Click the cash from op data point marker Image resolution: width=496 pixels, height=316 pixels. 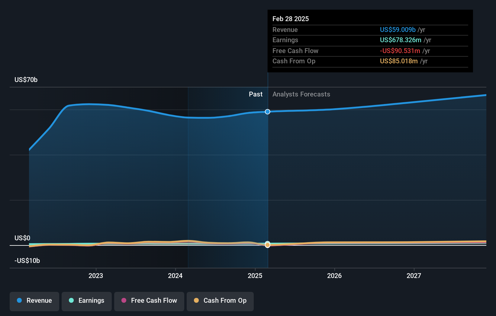[x=268, y=245]
